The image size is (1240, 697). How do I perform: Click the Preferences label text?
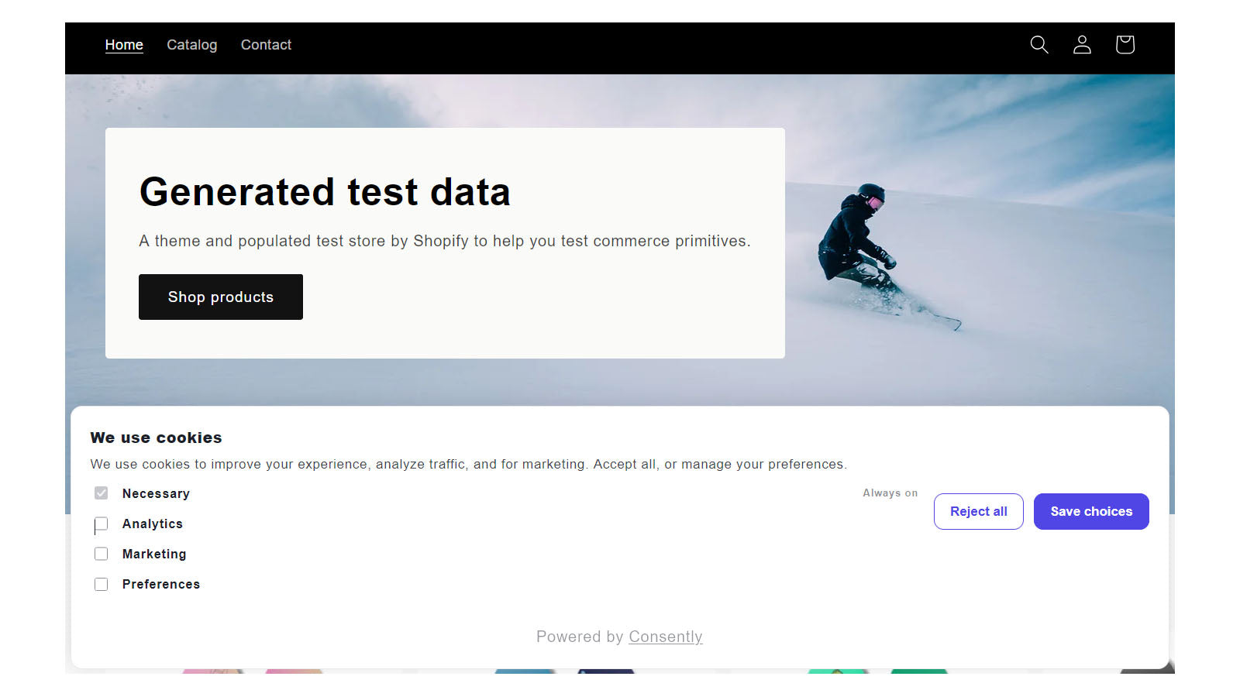click(161, 584)
